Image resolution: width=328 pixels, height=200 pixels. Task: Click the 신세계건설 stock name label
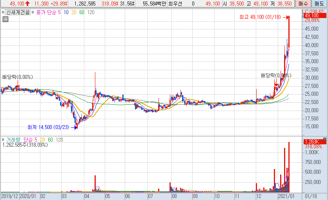click(x=18, y=12)
